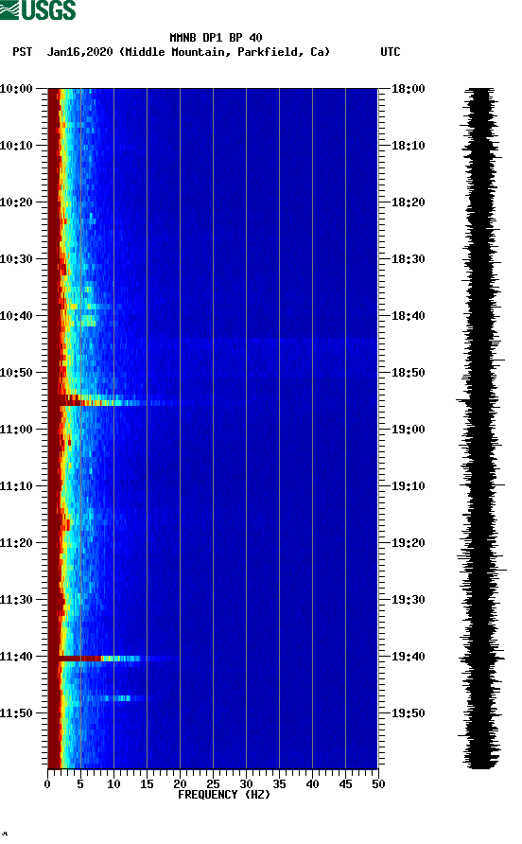The width and height of the screenshot is (522, 844).
Task: Click the 'PST' timezone label
Action: [22, 52]
